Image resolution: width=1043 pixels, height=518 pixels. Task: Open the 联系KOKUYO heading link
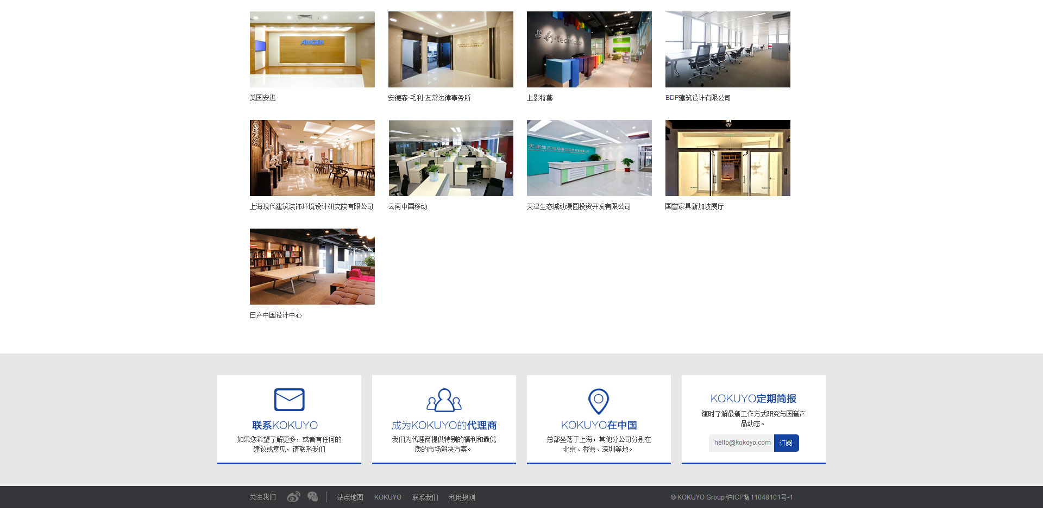pos(285,425)
